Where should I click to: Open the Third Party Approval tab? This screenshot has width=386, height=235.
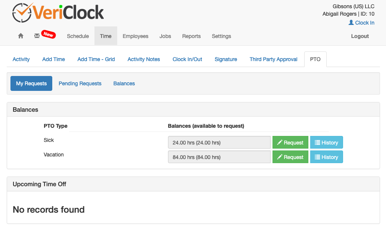point(273,59)
